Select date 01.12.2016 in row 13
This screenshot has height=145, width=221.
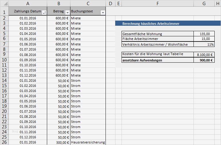28,75
